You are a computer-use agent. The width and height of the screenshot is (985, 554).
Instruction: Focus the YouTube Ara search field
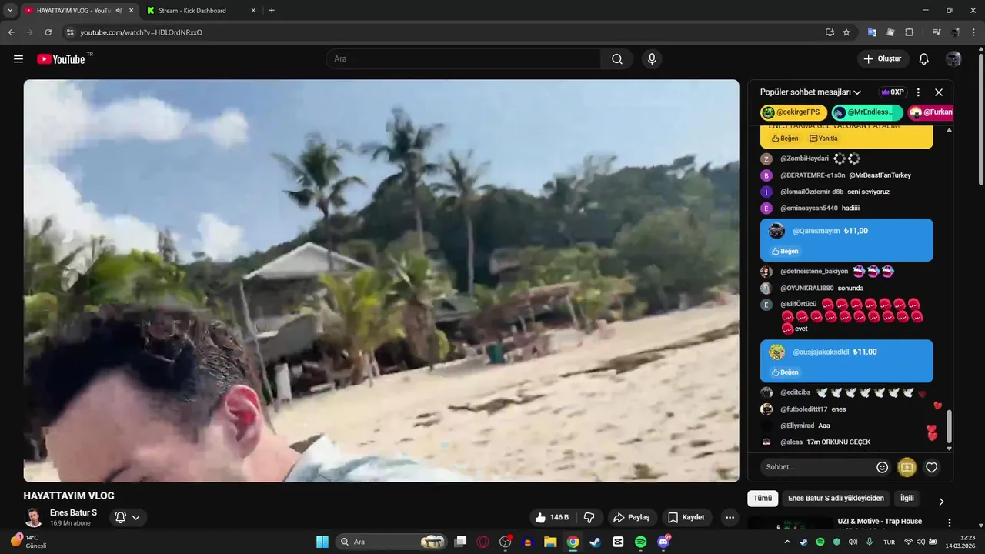coord(463,59)
